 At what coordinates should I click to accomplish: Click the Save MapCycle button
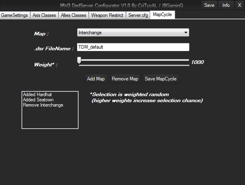coord(161,79)
